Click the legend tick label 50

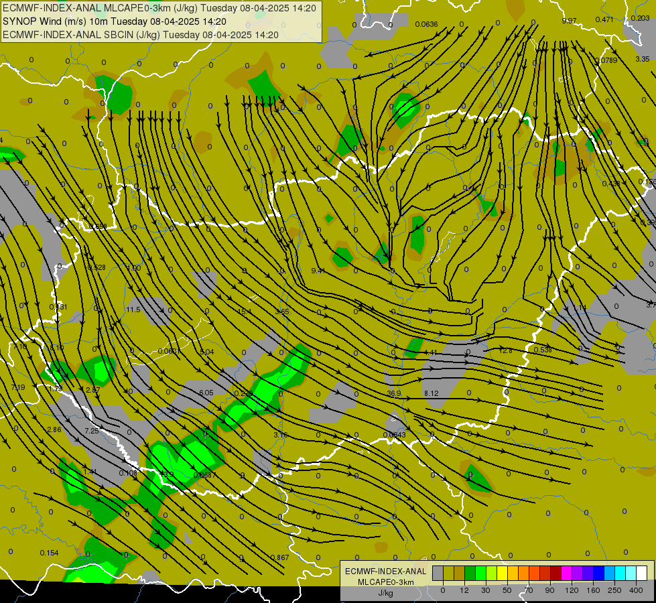(507, 590)
